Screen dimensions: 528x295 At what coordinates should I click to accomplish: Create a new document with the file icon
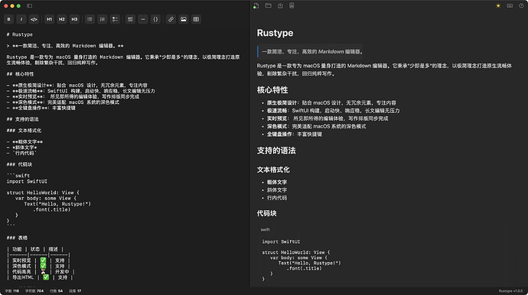(256, 5)
